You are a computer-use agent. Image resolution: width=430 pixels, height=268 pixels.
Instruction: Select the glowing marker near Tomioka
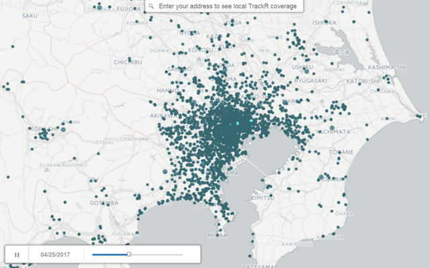[x=99, y=7]
